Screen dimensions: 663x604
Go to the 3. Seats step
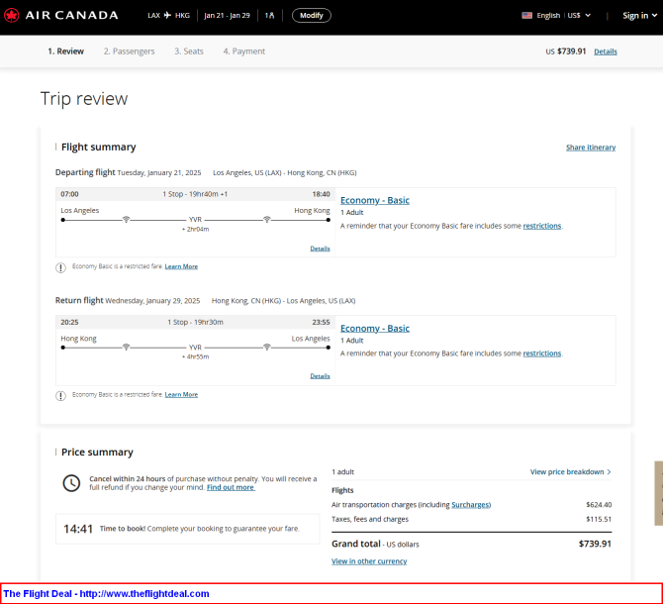pyautogui.click(x=189, y=51)
